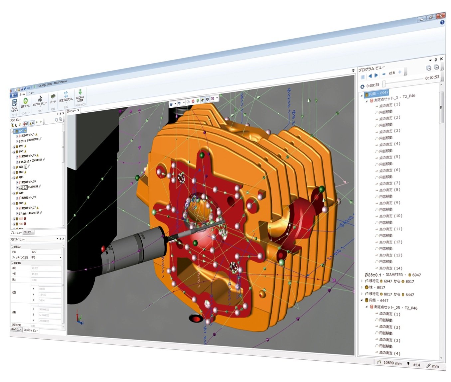Click the loop icon beside 0:00:35
The image size is (451, 382).
click(362, 86)
